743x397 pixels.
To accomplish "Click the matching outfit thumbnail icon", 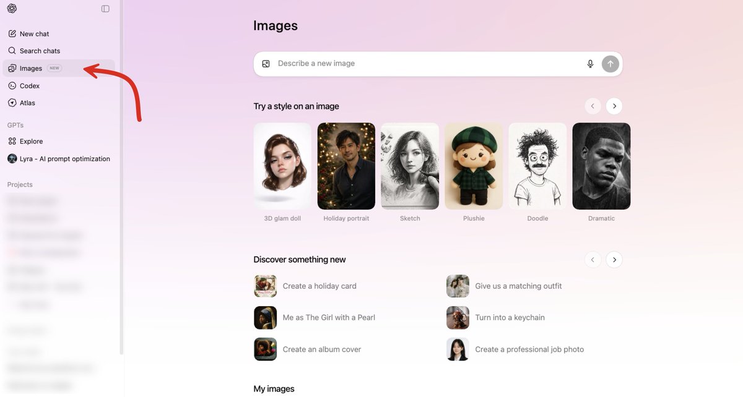I will click(x=458, y=286).
